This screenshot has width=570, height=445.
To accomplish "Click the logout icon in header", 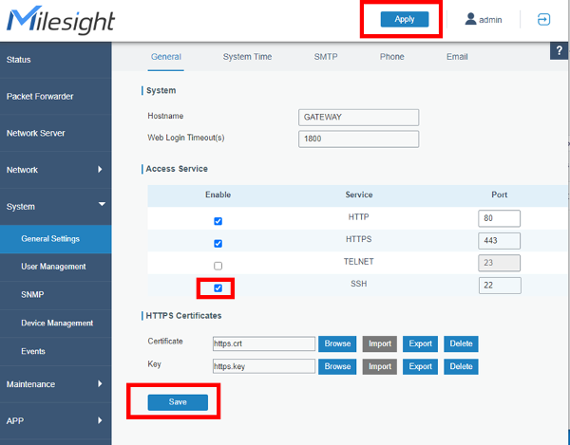I will [x=543, y=19].
